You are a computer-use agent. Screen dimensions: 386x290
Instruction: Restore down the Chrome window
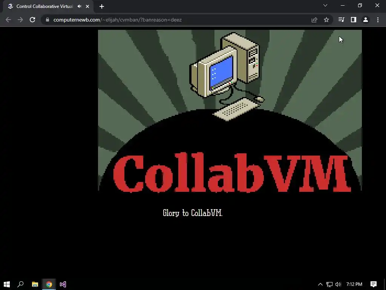tap(360, 5)
